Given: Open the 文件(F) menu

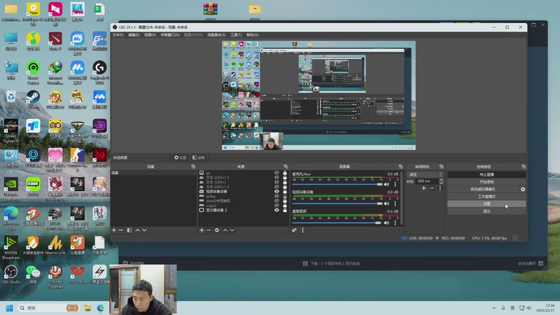Looking at the screenshot, I should pyautogui.click(x=118, y=35).
